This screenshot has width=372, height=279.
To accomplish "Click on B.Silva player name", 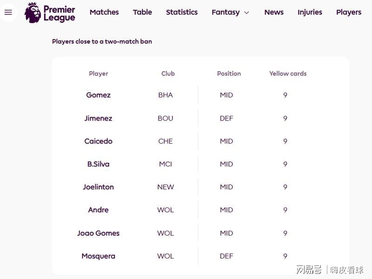I will 99,164.
